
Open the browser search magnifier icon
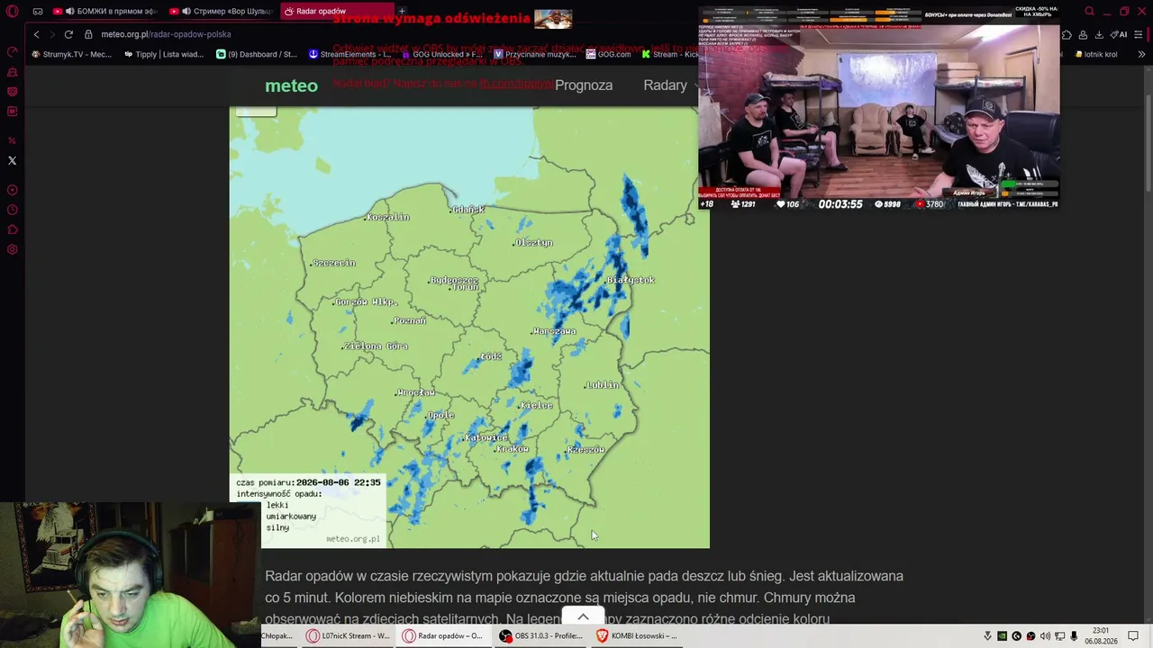[1089, 12]
